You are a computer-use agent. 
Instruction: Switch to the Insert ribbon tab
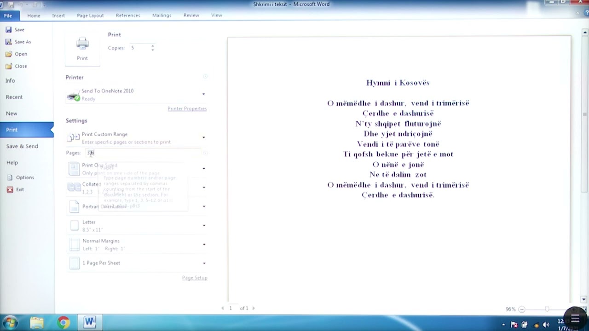(58, 15)
